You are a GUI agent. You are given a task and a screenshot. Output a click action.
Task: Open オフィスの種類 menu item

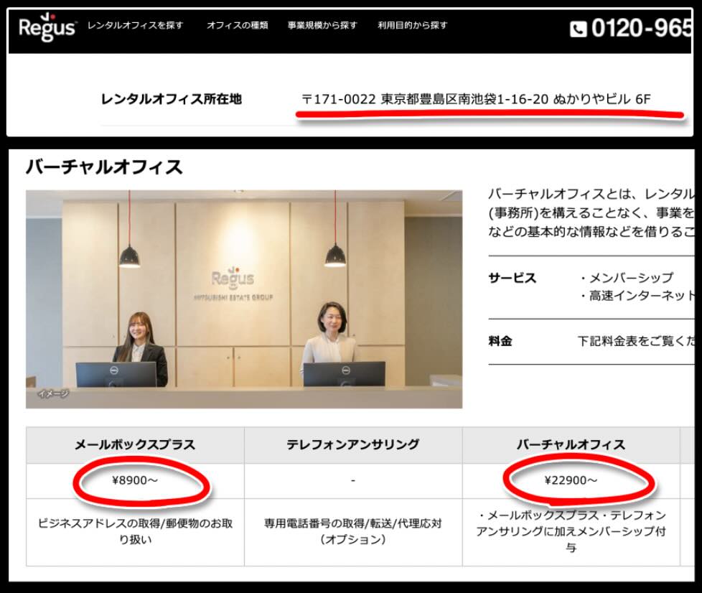[237, 25]
